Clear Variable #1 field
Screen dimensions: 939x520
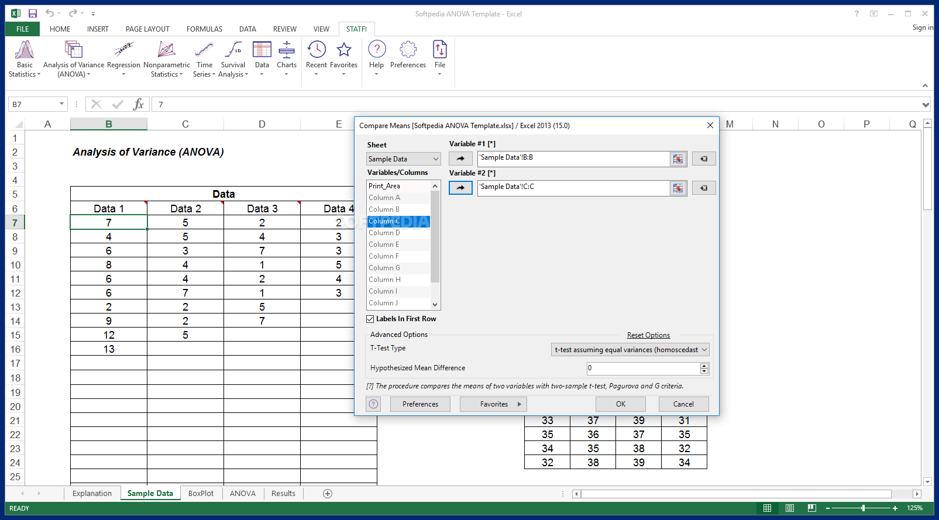704,159
